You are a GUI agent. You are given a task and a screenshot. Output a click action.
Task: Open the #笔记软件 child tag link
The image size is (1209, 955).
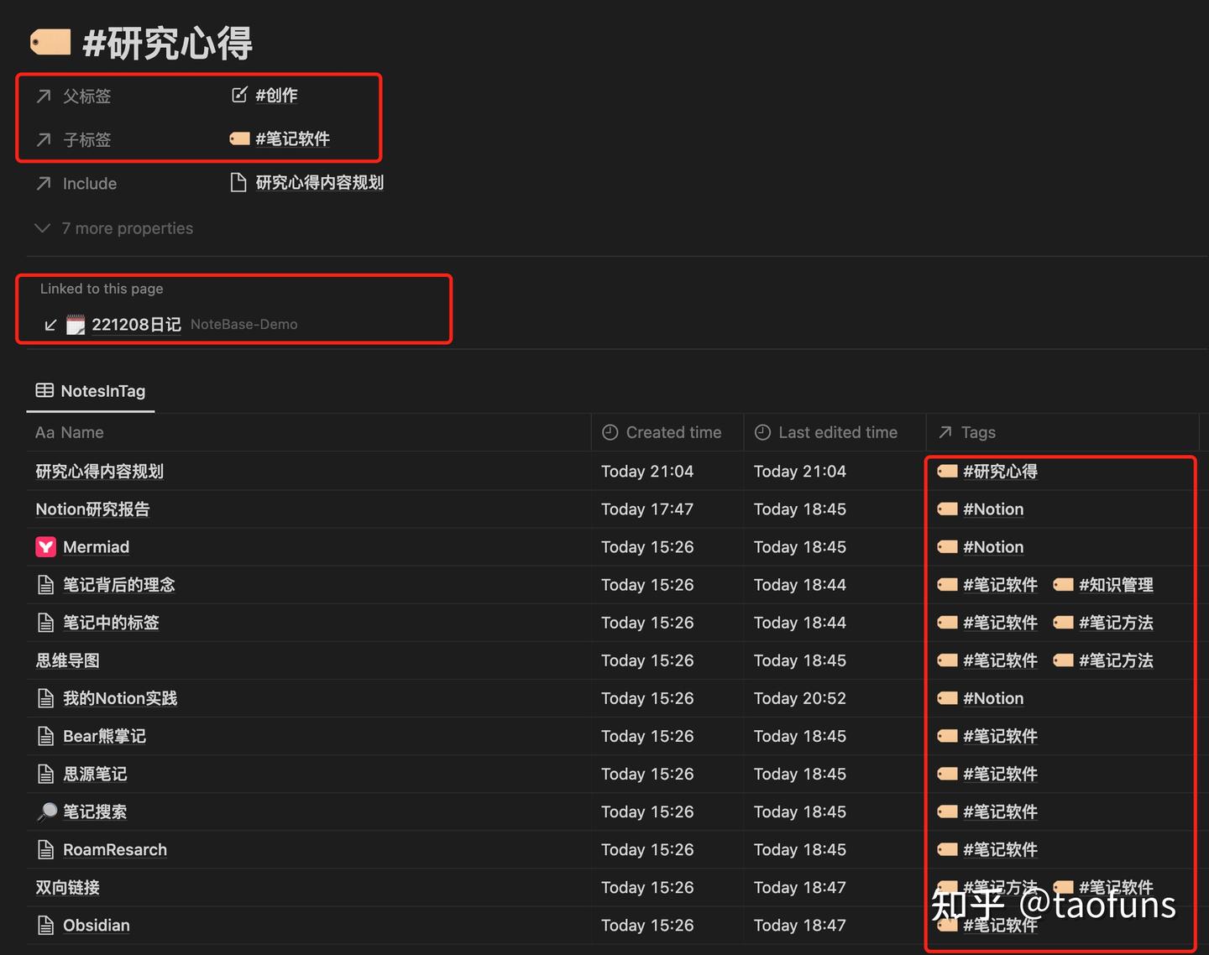click(292, 138)
